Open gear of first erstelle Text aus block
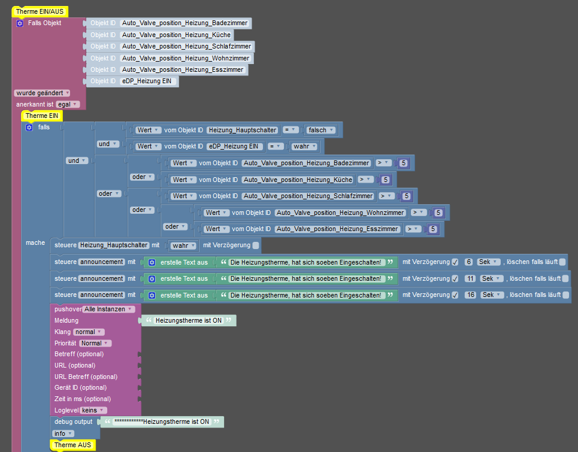The height and width of the screenshot is (452, 578). point(152,262)
